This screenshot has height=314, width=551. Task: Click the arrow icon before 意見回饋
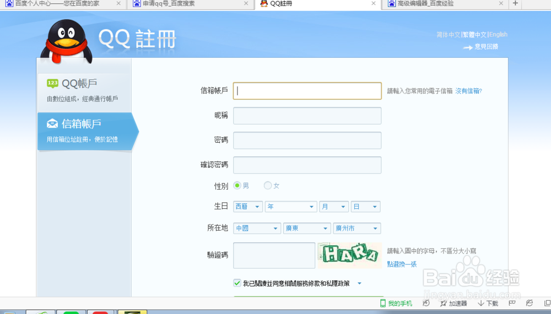point(468,47)
